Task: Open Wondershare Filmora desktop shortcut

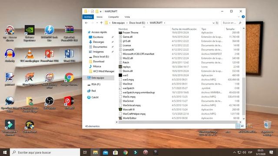Action: (x=10, y=128)
